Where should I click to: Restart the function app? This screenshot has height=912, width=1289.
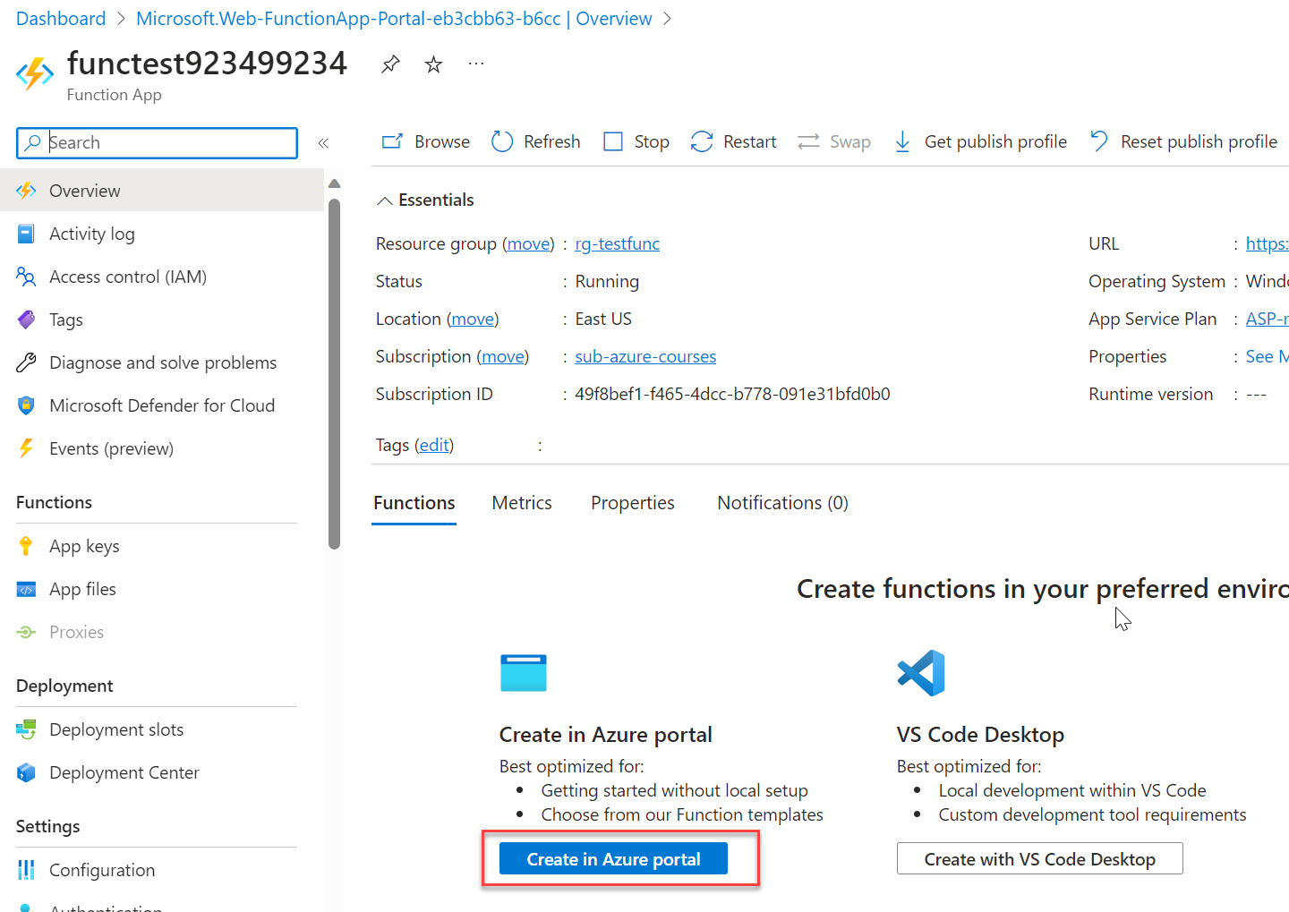coord(733,141)
